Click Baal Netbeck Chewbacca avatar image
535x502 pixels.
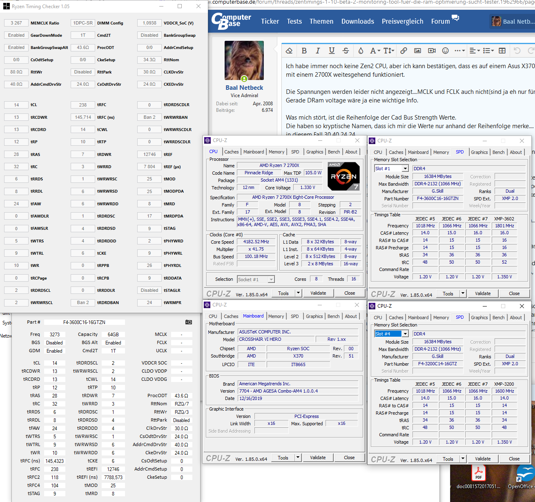[x=244, y=60]
